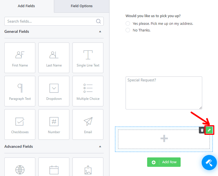The width and height of the screenshot is (218, 176).
Task: Select the 'No Thanks.' radio option
Action: pyautogui.click(x=128, y=30)
